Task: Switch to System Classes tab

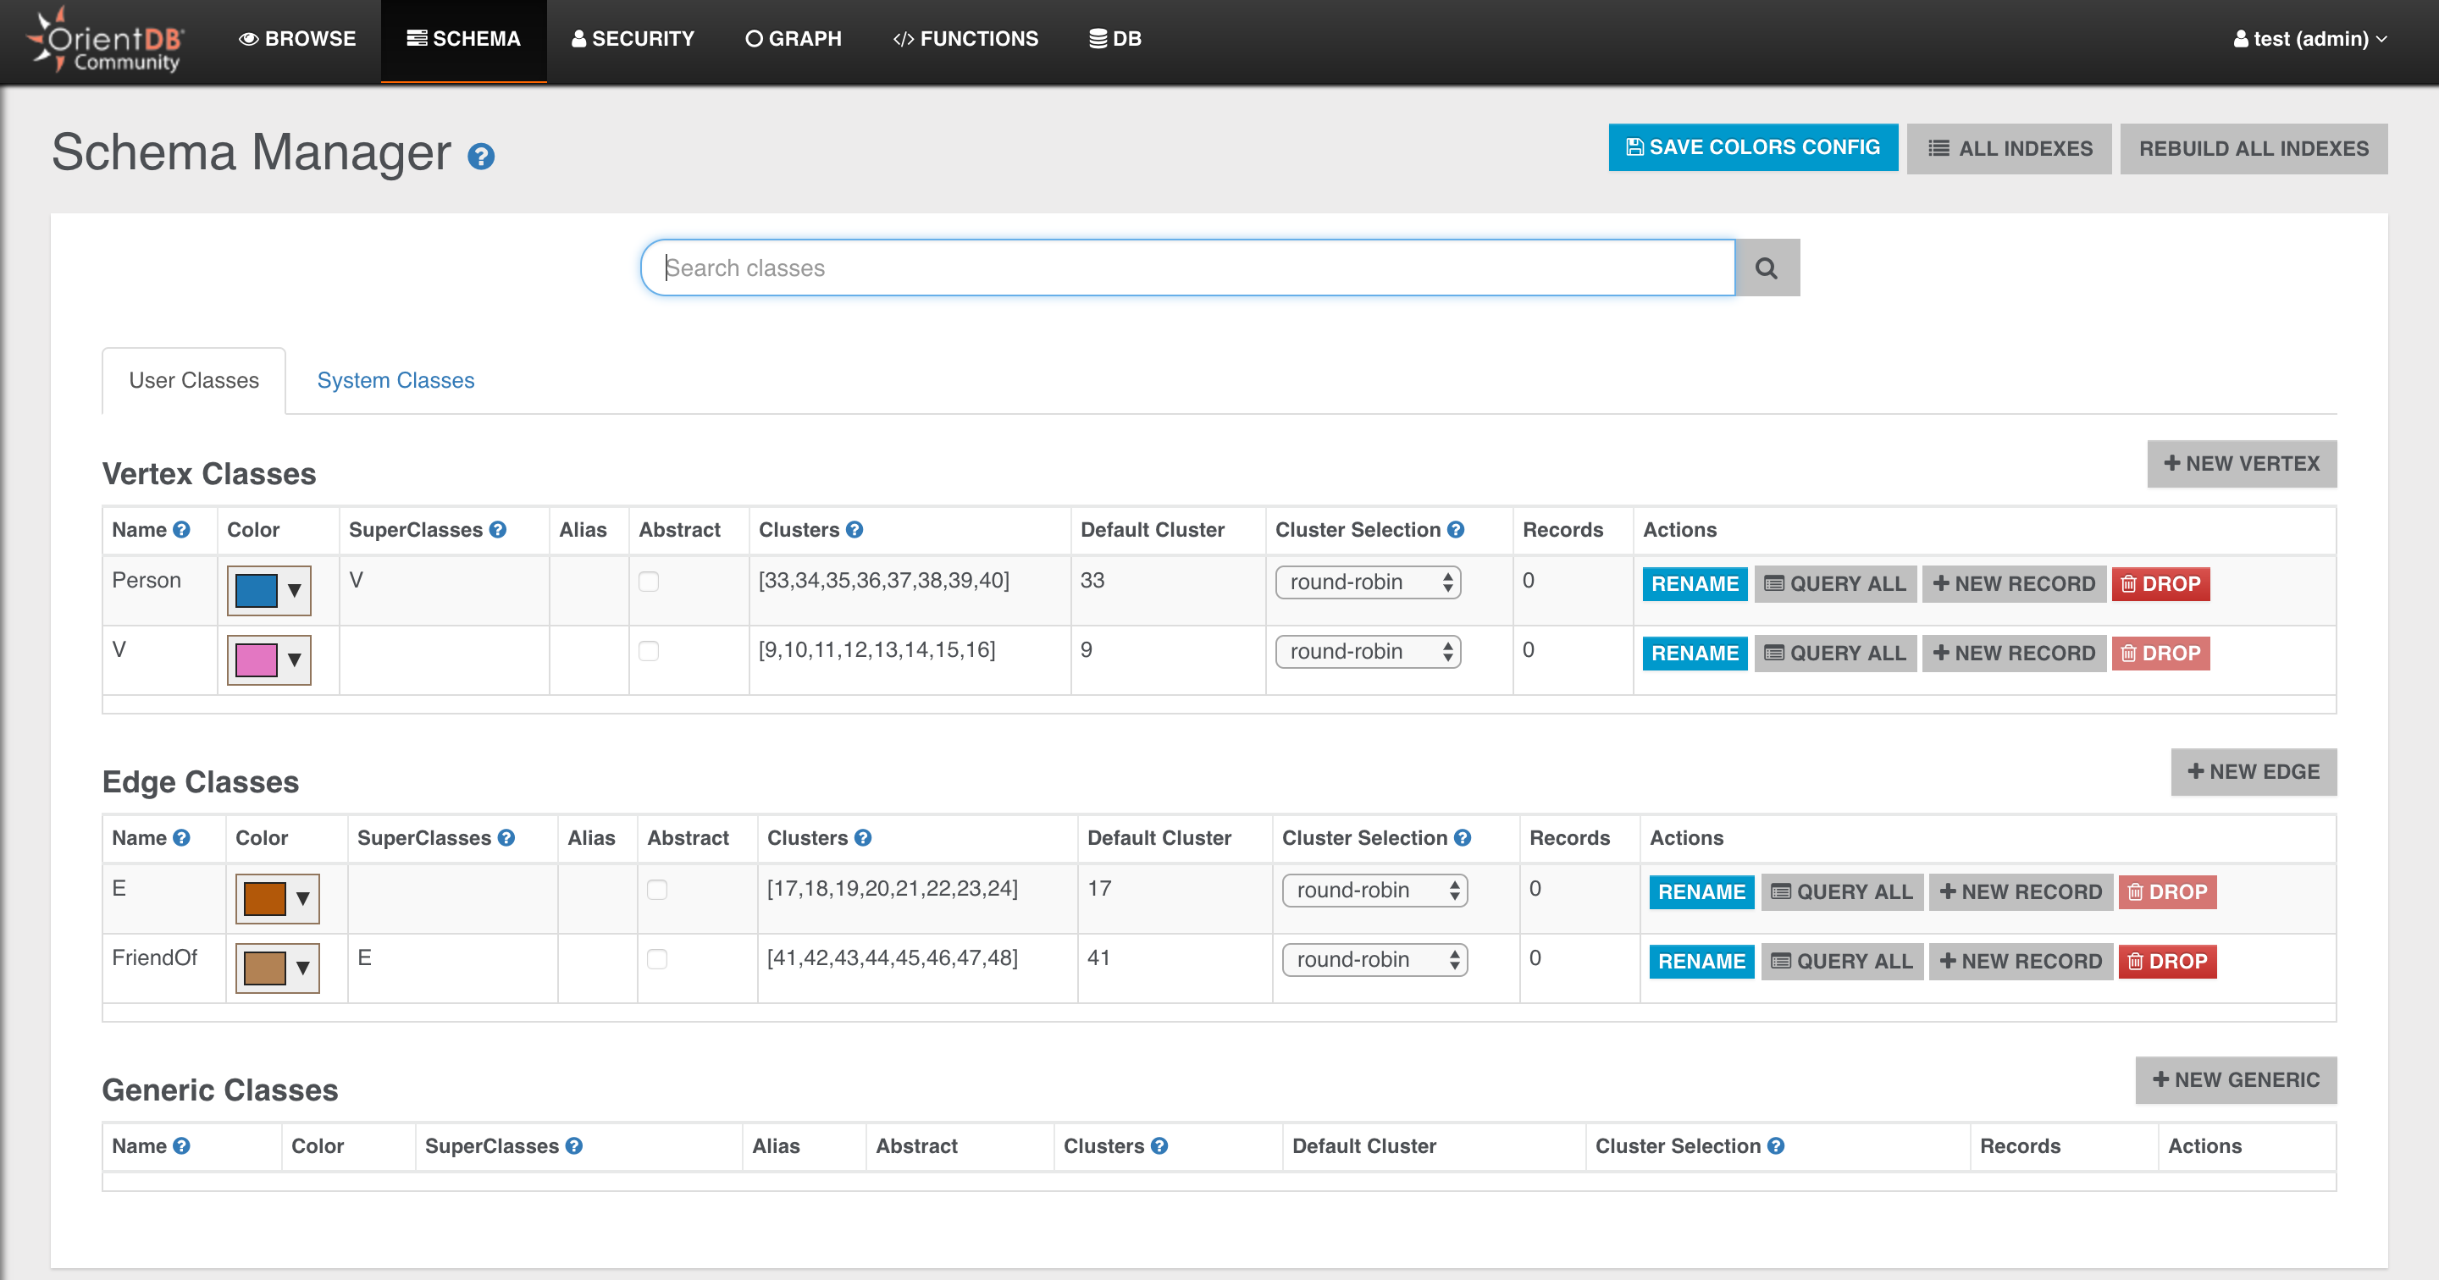Action: click(395, 381)
